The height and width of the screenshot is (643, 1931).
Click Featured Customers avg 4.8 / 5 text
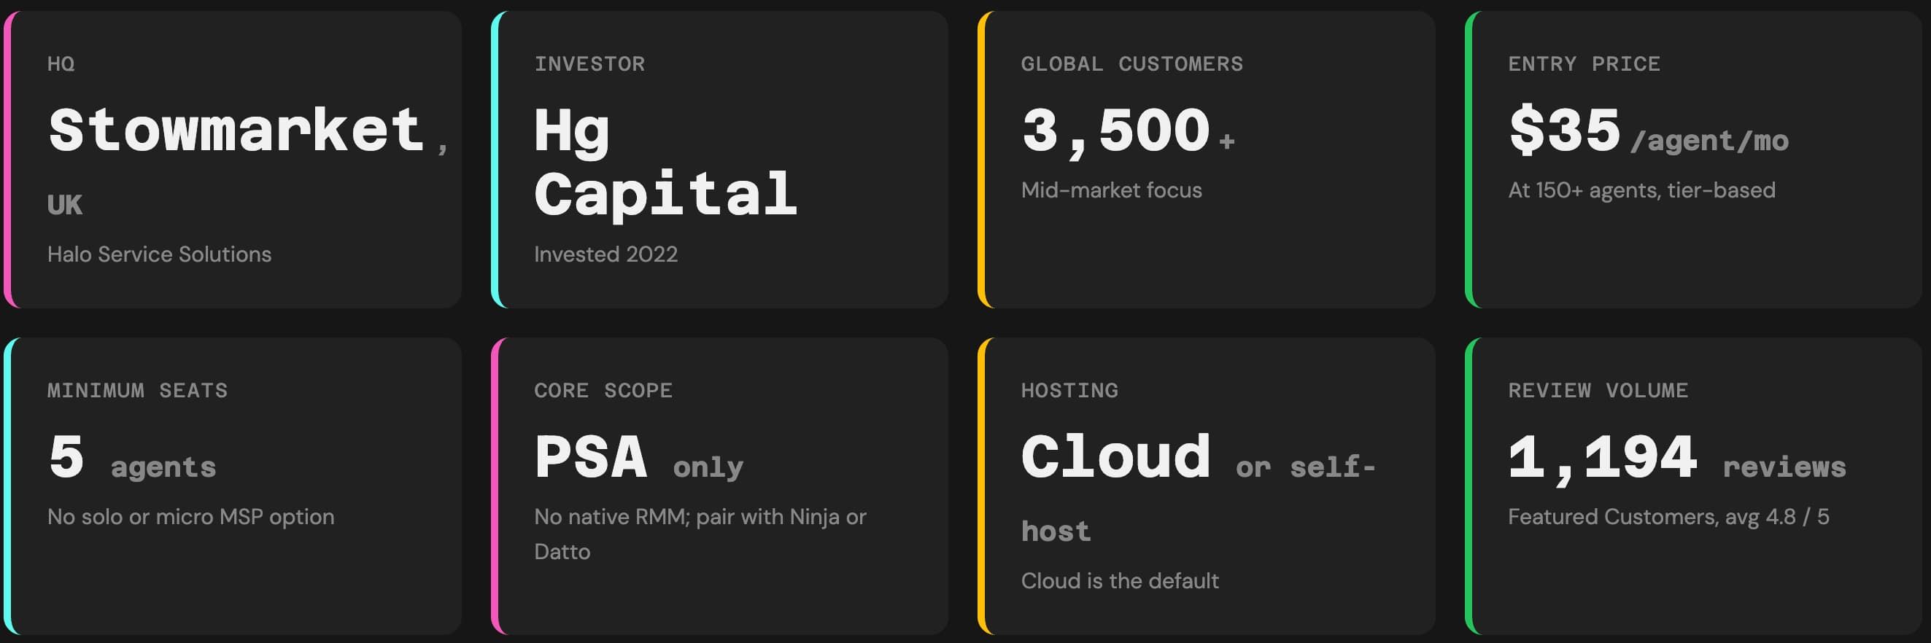click(x=1668, y=517)
